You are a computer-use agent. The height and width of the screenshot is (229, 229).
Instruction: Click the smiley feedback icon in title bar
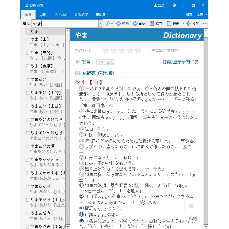[x=174, y=5]
